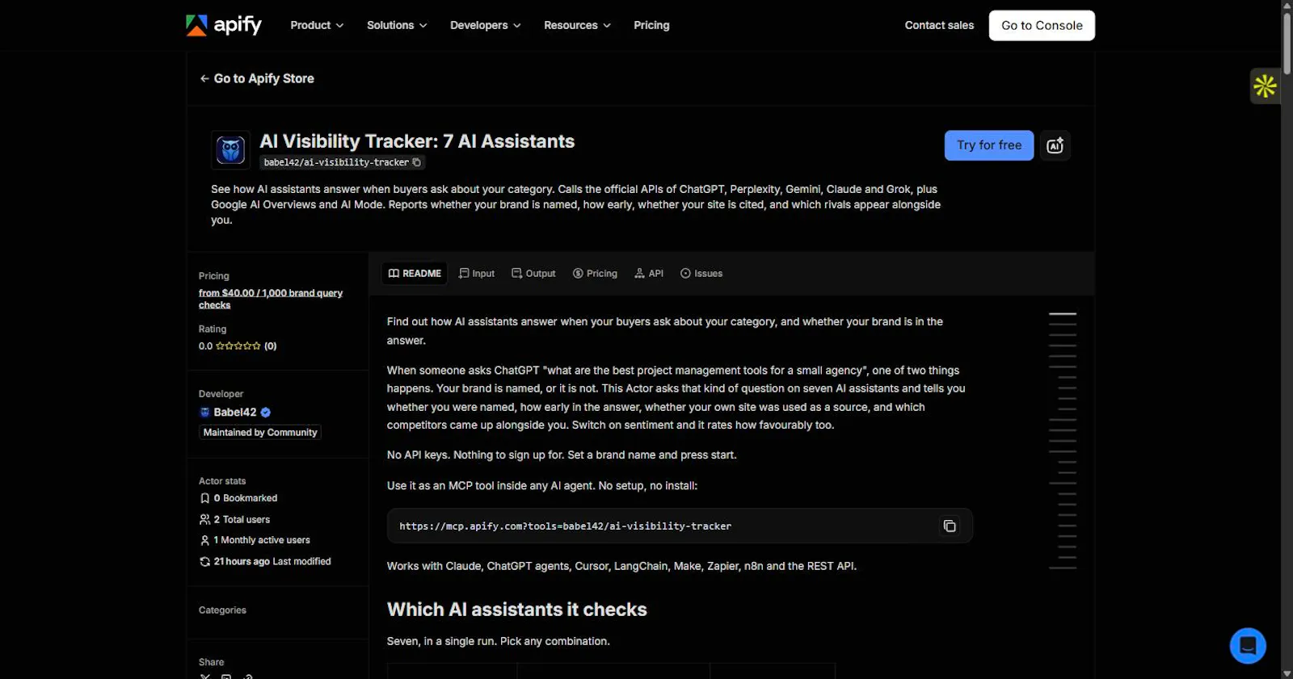The width and height of the screenshot is (1293, 679).
Task: Click the Categories label
Action: [x=222, y=610]
